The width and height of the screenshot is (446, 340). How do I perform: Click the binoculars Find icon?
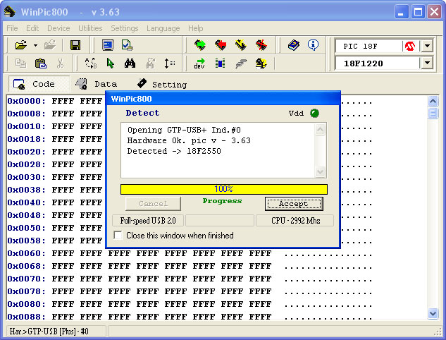point(130,63)
